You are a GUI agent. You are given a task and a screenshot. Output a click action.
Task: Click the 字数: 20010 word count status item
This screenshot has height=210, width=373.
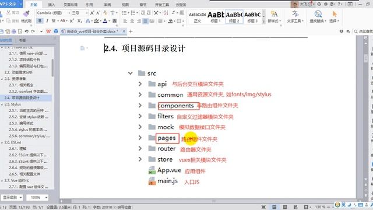pyautogui.click(x=103, y=208)
